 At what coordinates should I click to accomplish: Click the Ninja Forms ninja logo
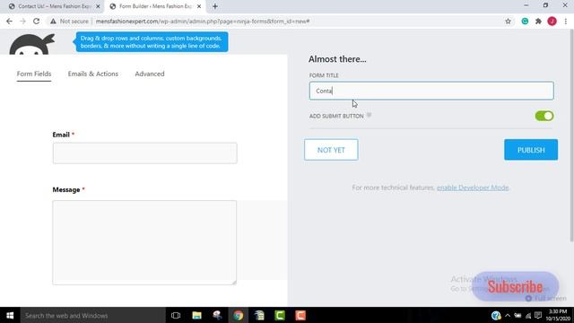[x=32, y=44]
